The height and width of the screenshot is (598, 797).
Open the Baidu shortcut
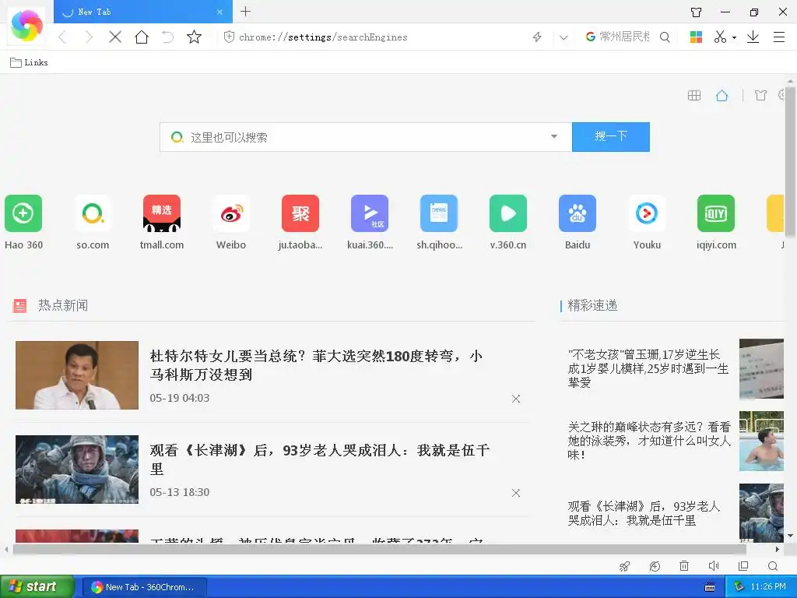(578, 222)
